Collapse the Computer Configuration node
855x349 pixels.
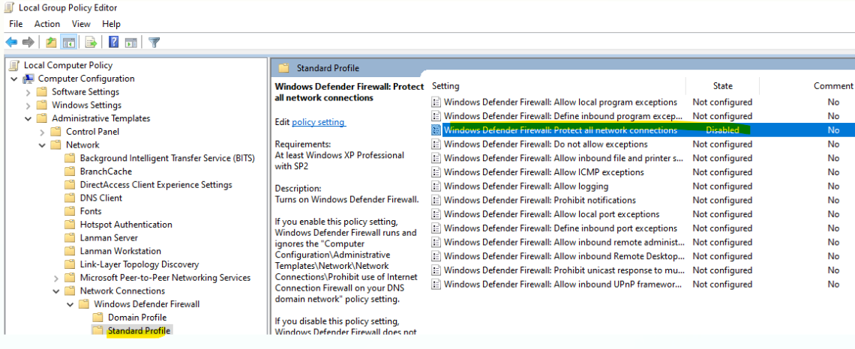14,79
